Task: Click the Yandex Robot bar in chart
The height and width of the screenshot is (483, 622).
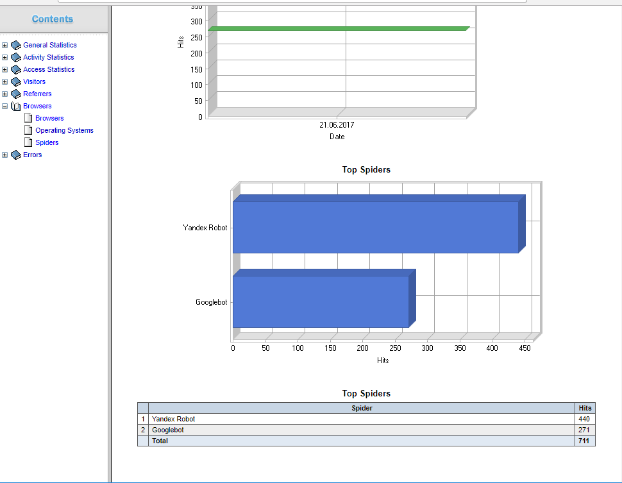Action: click(x=375, y=227)
